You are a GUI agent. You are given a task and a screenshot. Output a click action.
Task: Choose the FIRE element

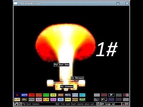32,95
